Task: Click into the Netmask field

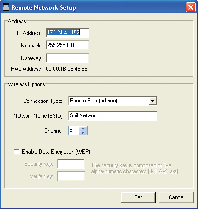Action: click(x=67, y=45)
